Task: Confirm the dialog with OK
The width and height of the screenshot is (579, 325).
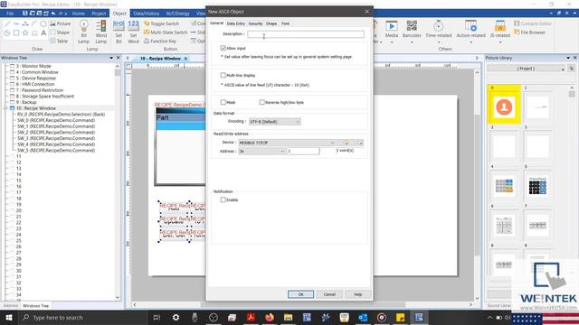Action: [x=300, y=294]
